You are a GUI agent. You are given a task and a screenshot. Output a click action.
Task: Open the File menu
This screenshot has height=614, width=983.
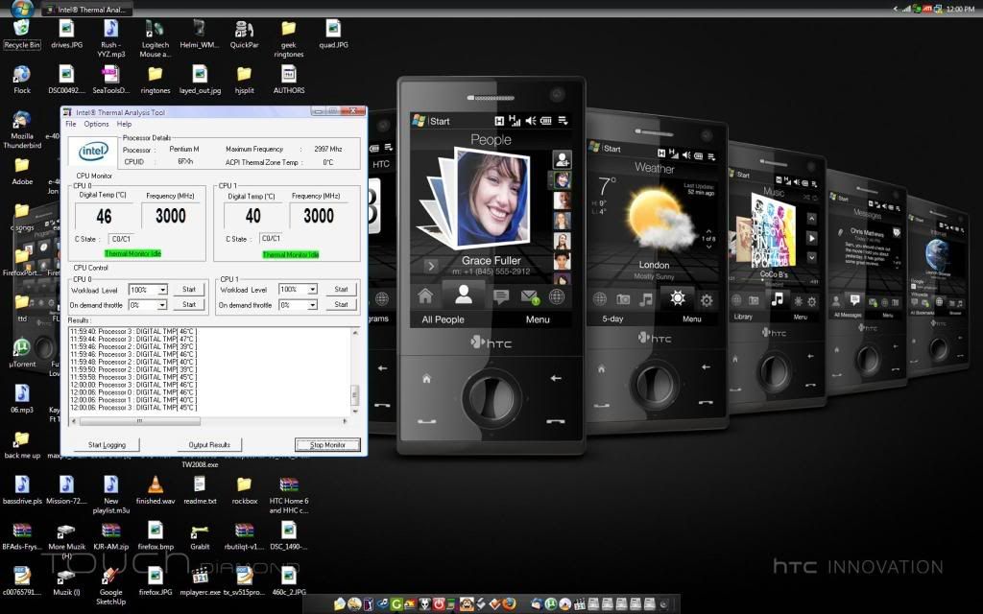point(71,124)
